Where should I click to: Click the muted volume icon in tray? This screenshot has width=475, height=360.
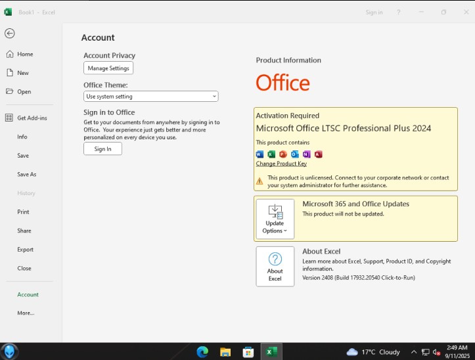coord(436,352)
